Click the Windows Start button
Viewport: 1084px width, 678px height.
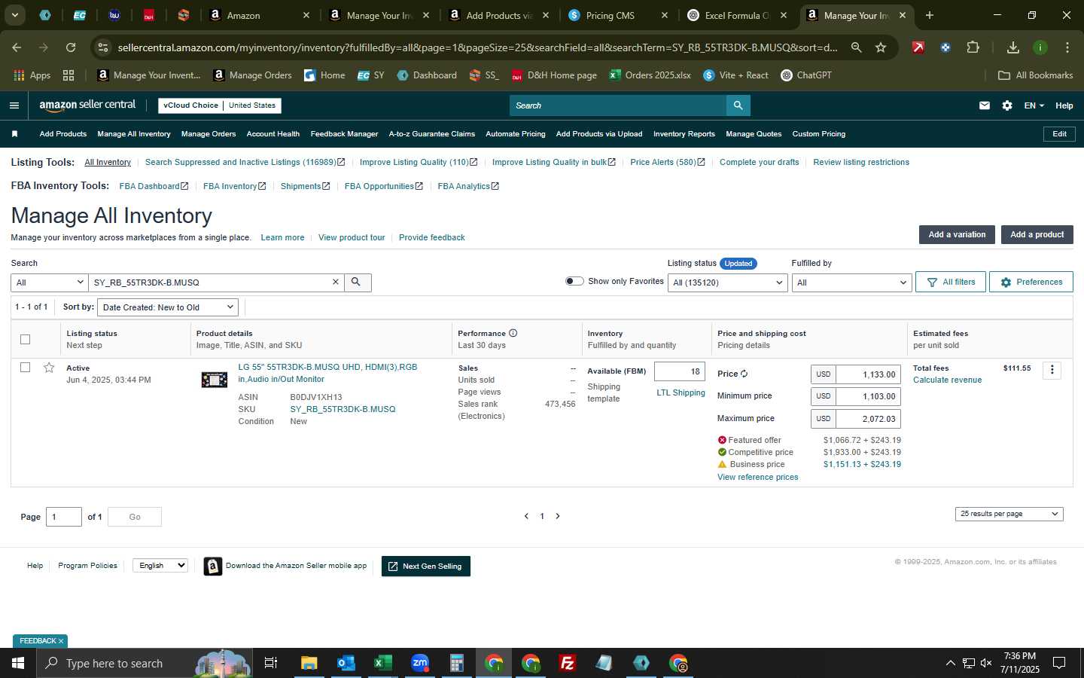point(18,663)
